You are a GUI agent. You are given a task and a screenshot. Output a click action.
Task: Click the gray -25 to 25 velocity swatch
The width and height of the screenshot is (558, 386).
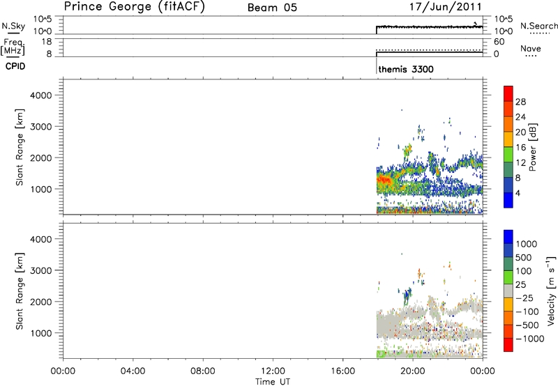(508, 291)
